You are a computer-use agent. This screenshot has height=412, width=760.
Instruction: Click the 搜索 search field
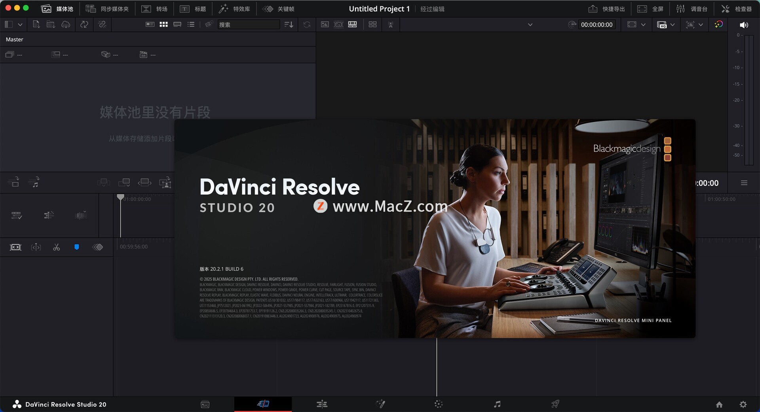248,25
